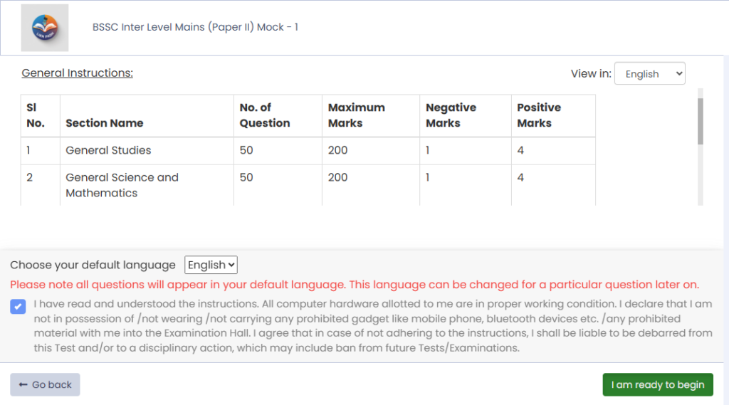Expand the default language dropdown
The height and width of the screenshot is (405, 729).
(x=211, y=265)
